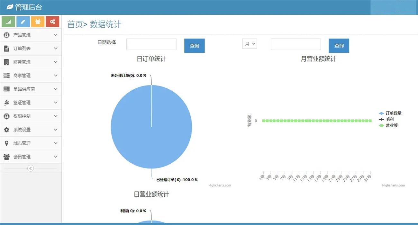
Task: Click the gear icon next to 系统设置
Action: (x=6, y=130)
